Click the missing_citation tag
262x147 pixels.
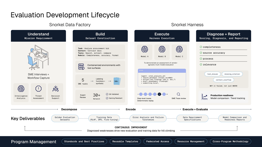tap(232, 74)
